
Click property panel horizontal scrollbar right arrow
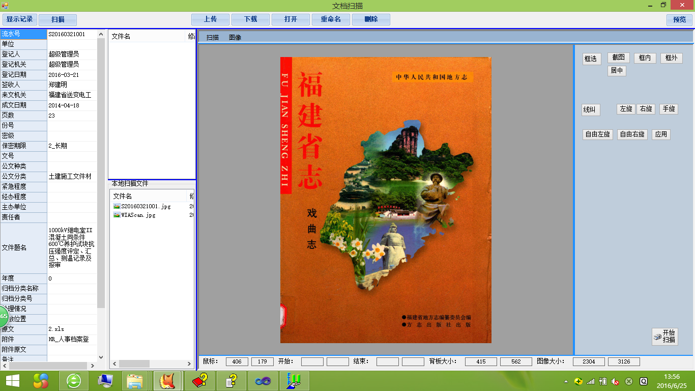tap(92, 366)
